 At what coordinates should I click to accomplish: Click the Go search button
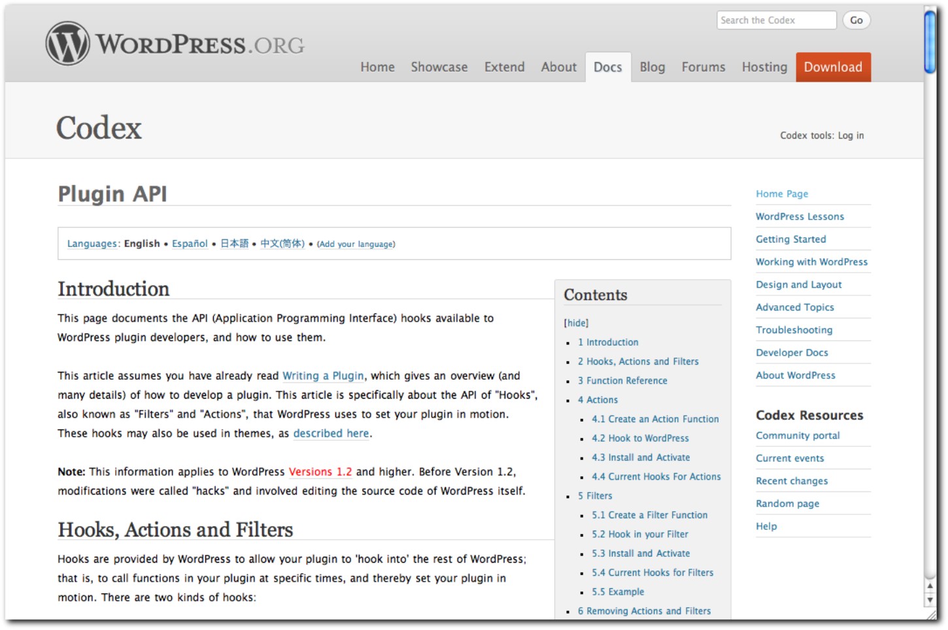pyautogui.click(x=856, y=20)
